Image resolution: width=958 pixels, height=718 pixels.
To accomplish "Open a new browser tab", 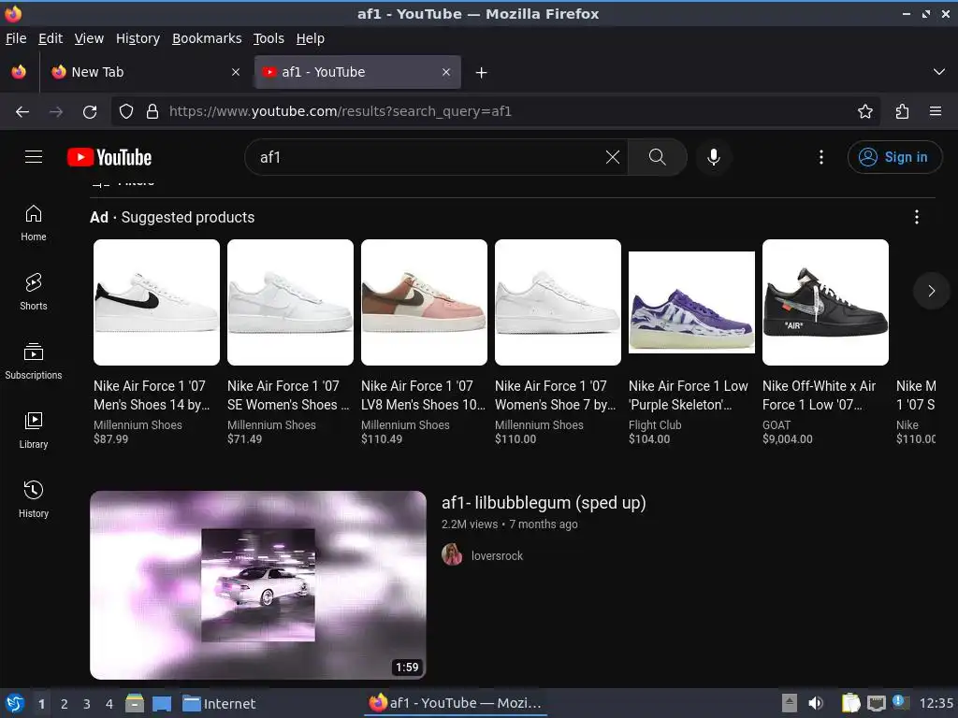I will pos(482,73).
